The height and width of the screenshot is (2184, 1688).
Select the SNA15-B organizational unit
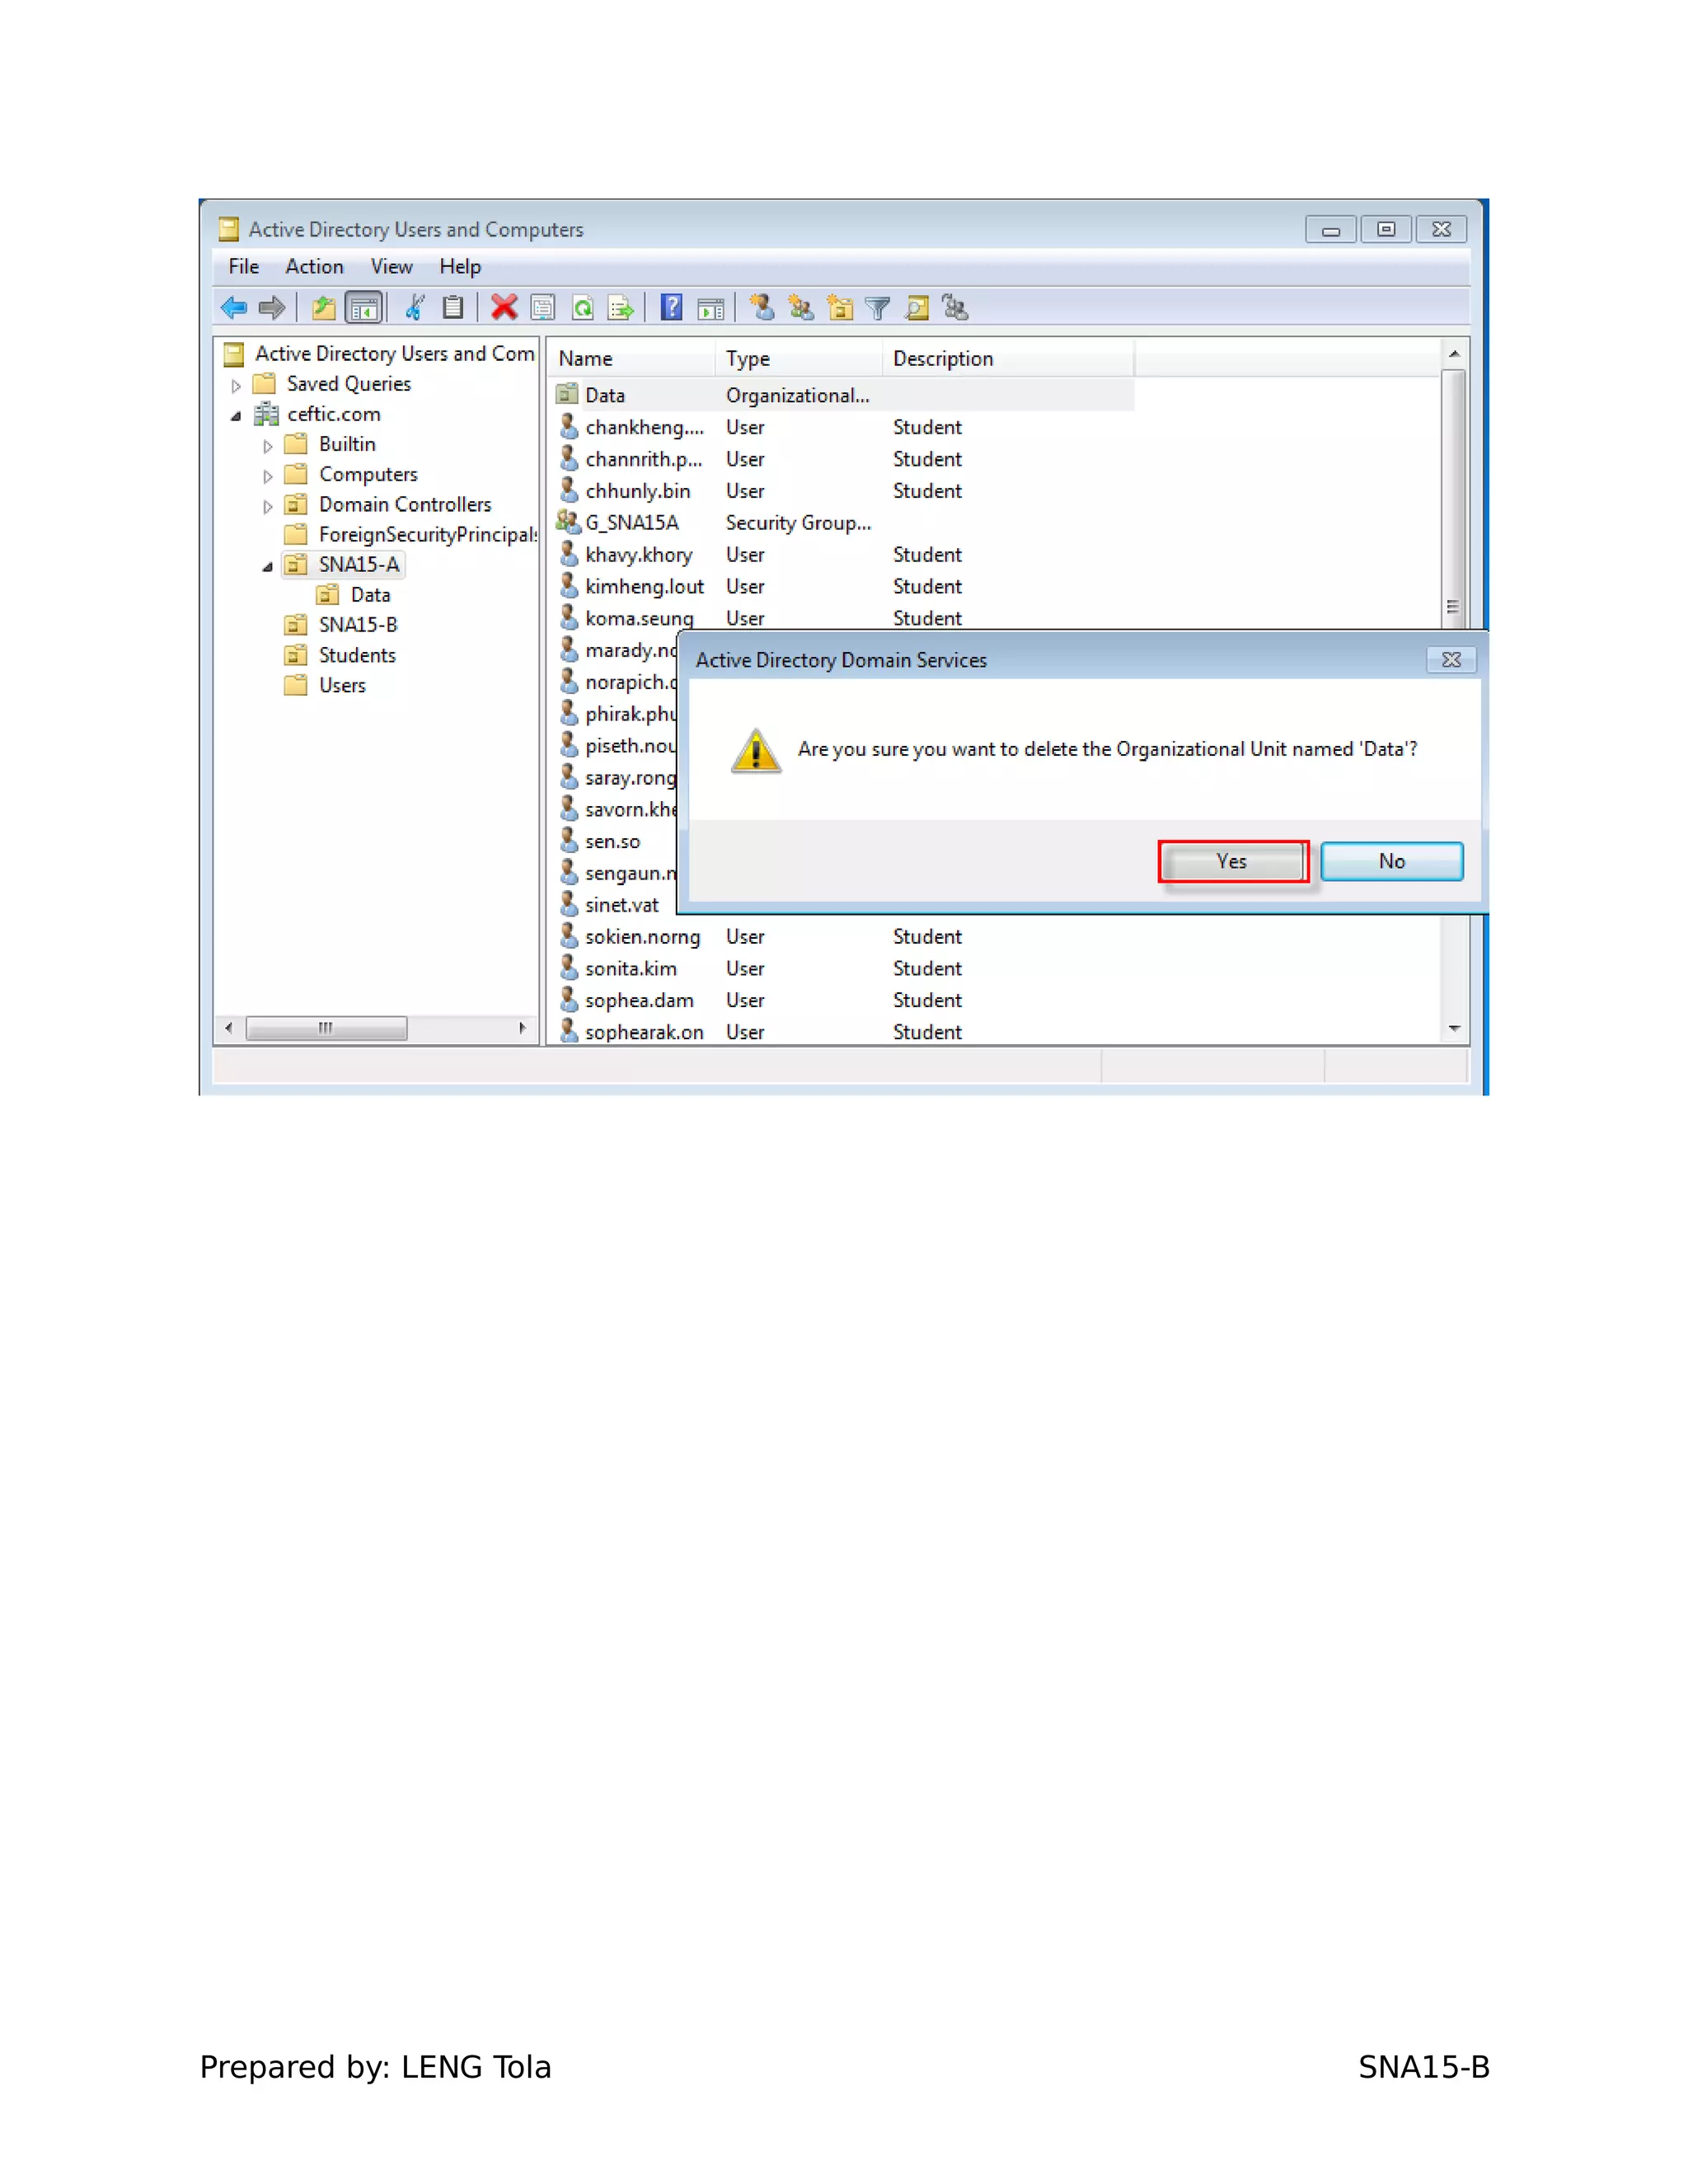click(357, 625)
